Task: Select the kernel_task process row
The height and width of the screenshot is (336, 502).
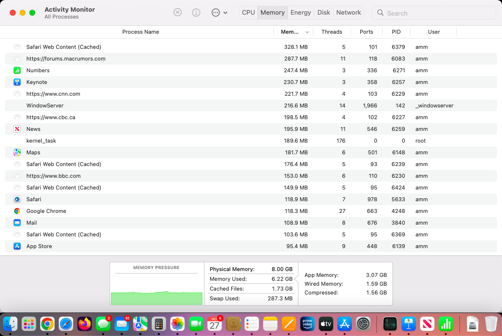Action: click(x=251, y=141)
